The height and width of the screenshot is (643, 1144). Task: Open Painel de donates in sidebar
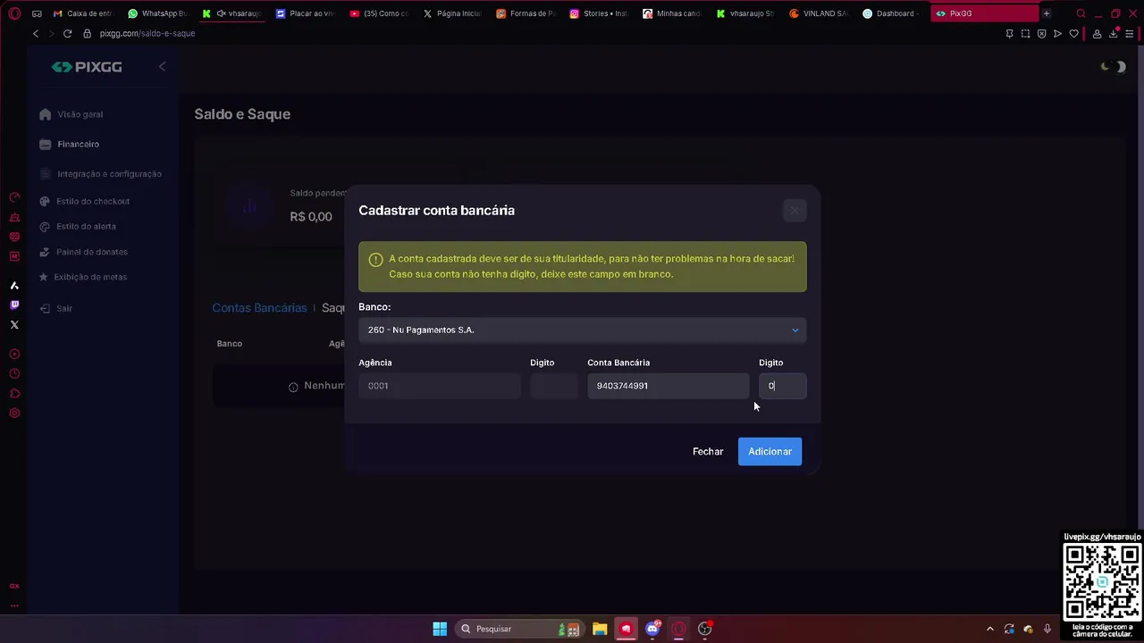(84, 252)
